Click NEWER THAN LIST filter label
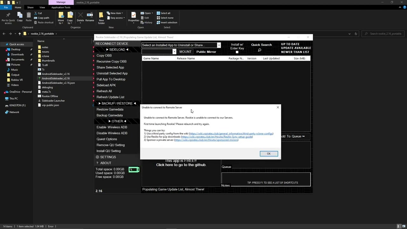 click(295, 52)
